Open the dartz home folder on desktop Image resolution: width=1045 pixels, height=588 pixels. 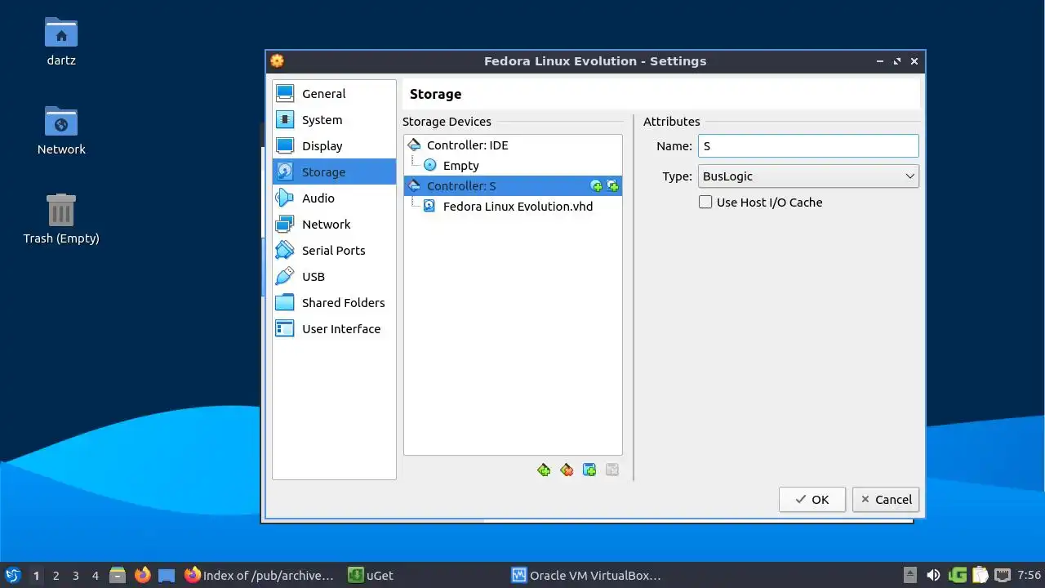tap(61, 41)
